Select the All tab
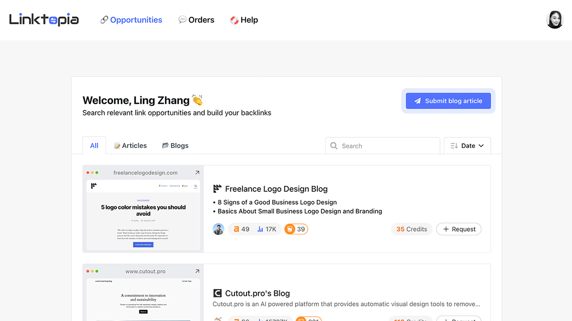This screenshot has height=321, width=572. tap(94, 145)
